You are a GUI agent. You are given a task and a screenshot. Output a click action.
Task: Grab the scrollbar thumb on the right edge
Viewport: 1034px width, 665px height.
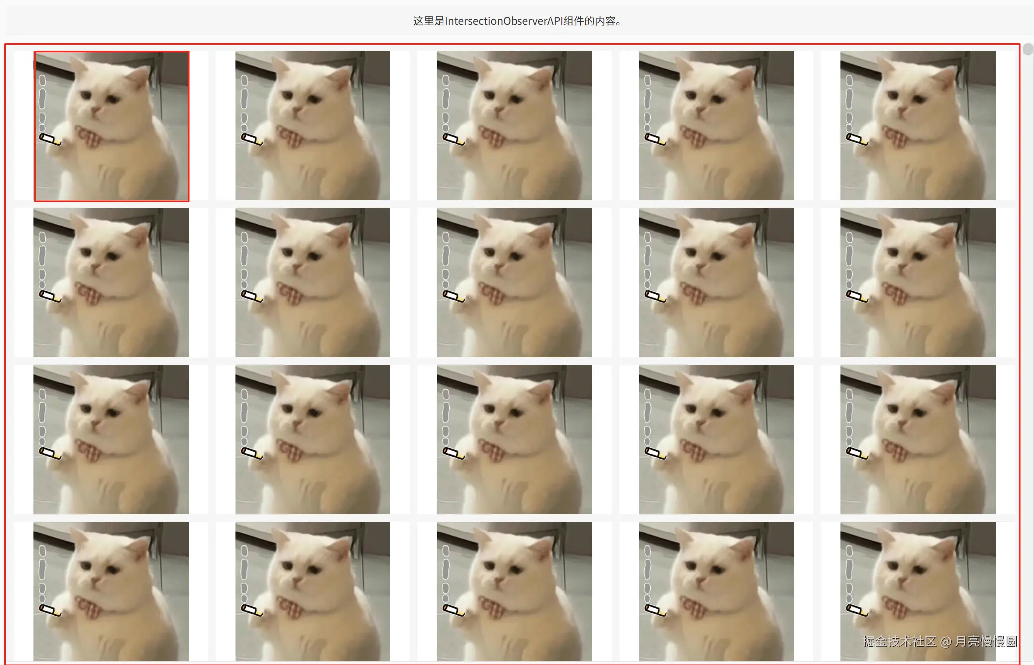click(x=1028, y=48)
